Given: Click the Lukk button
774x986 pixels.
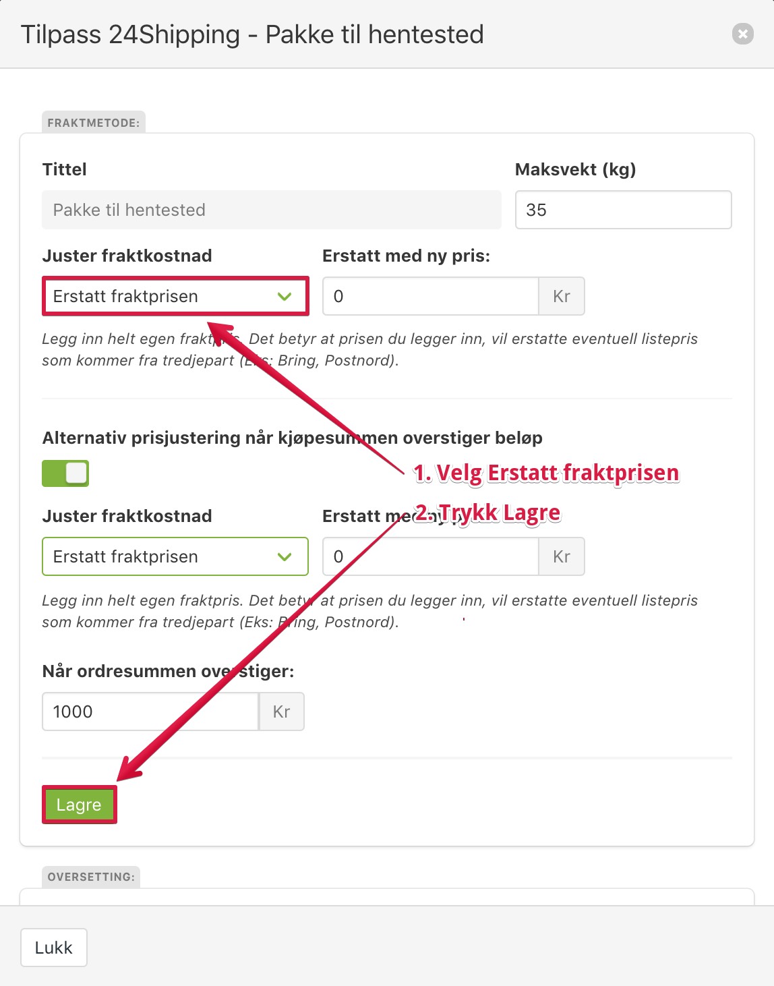Looking at the screenshot, I should [x=54, y=948].
